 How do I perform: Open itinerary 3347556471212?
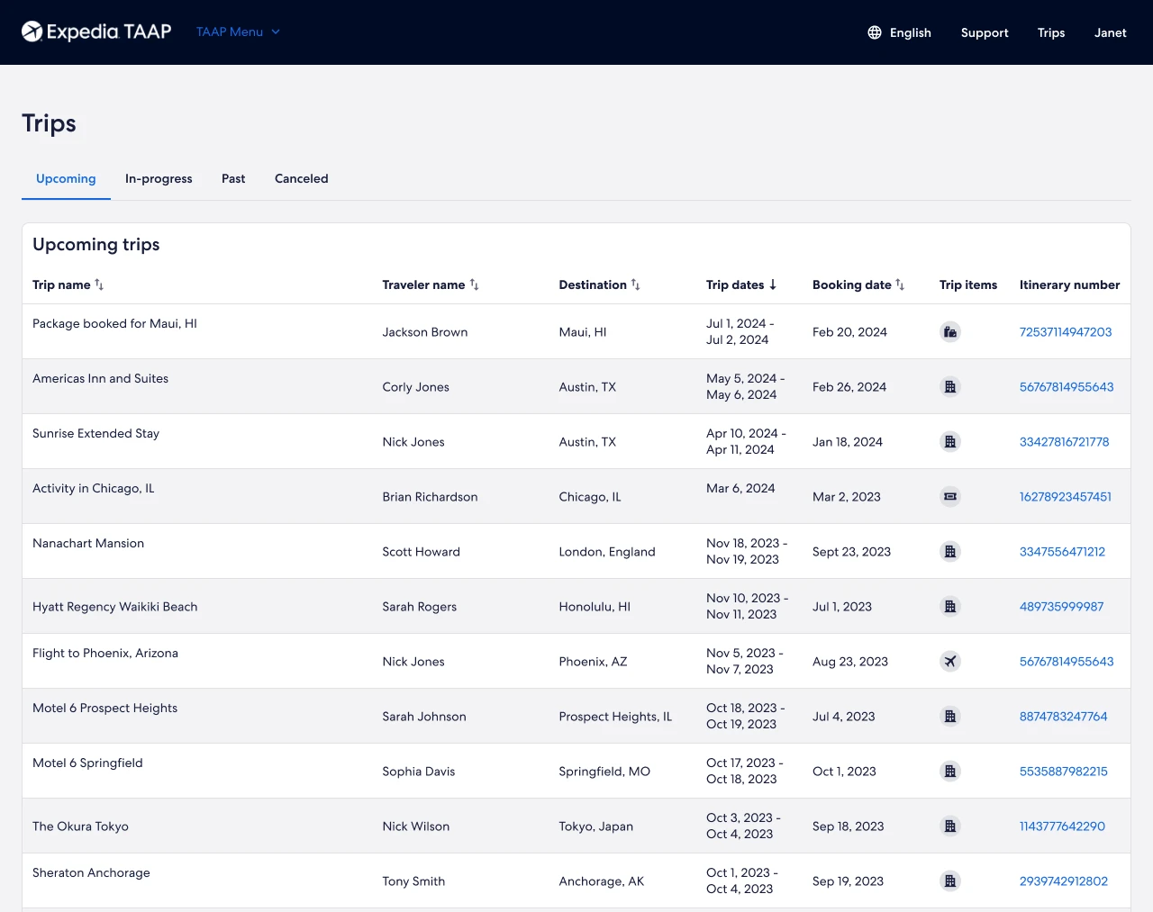[x=1062, y=552]
